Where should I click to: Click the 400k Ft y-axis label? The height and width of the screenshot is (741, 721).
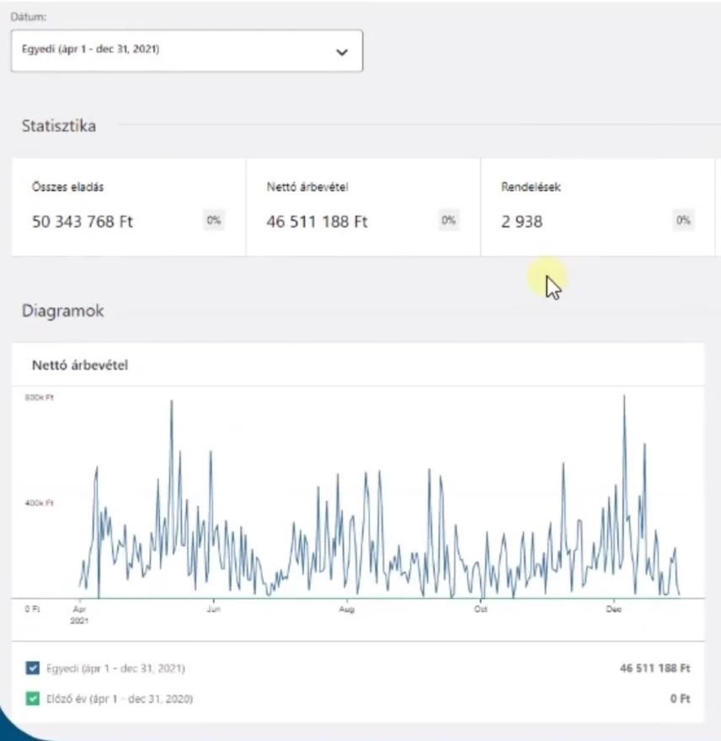39,503
